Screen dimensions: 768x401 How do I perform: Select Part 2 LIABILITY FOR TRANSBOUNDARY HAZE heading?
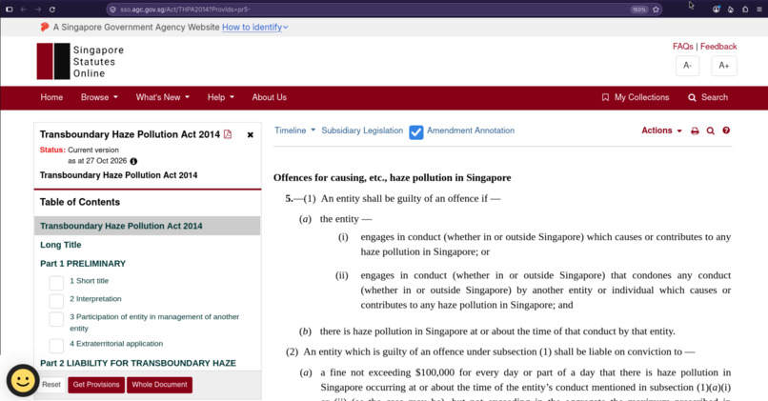click(138, 363)
